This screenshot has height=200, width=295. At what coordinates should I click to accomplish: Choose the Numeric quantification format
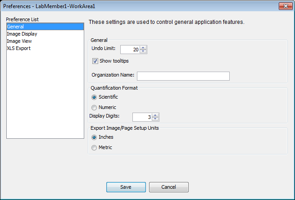click(x=94, y=108)
